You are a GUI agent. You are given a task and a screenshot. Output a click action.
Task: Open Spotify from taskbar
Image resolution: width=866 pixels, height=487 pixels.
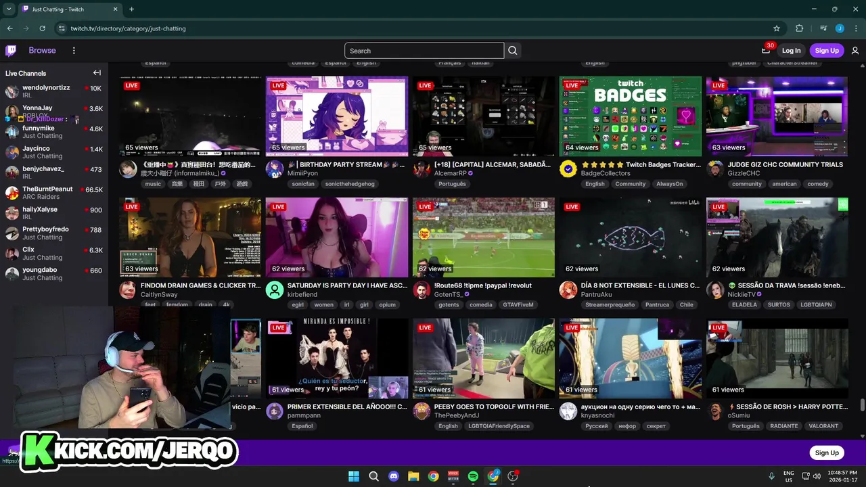473,476
